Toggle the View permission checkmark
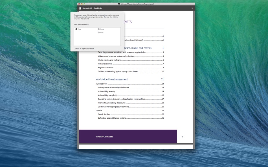268x167 pixels. 76,29
